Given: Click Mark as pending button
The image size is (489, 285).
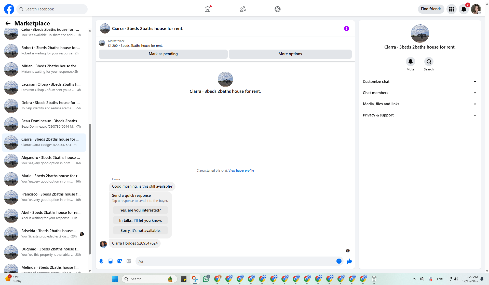Looking at the screenshot, I should coord(163,54).
